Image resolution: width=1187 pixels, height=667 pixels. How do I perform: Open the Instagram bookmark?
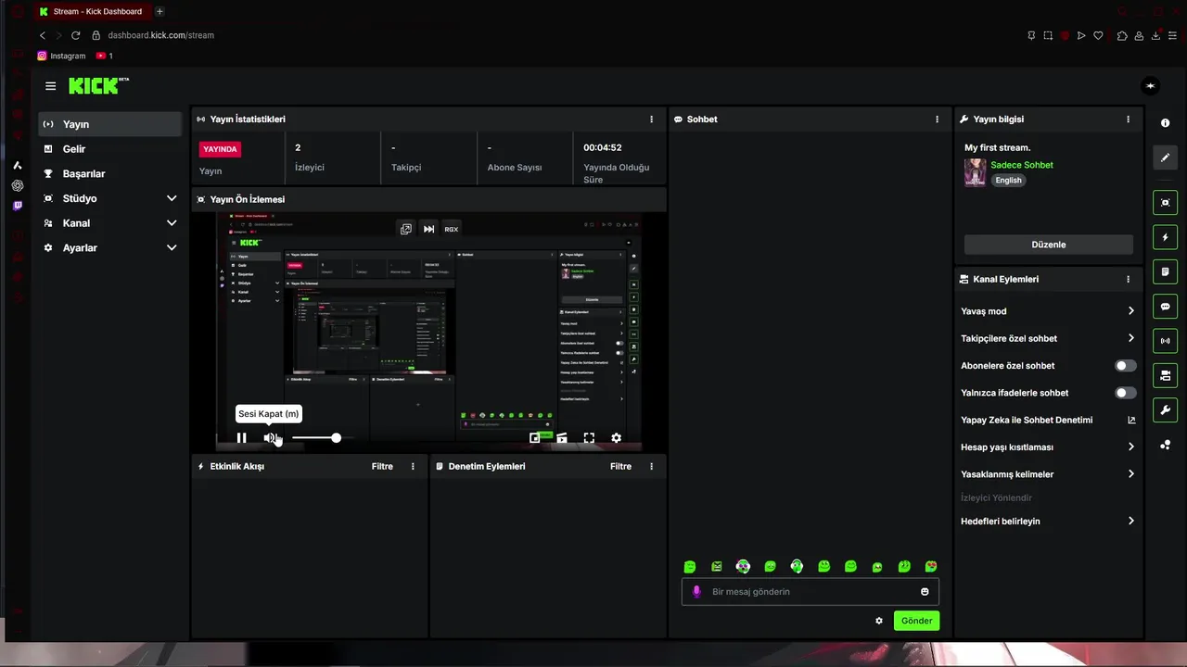point(61,56)
